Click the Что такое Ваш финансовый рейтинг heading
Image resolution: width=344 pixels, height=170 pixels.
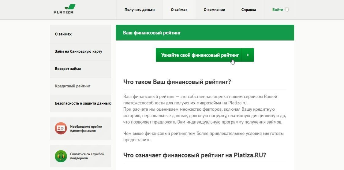(177, 82)
